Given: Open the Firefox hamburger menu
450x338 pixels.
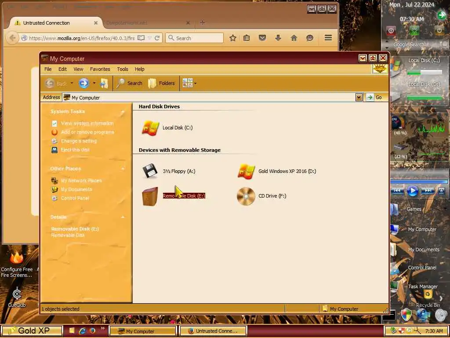Looking at the screenshot, I should (x=328, y=38).
